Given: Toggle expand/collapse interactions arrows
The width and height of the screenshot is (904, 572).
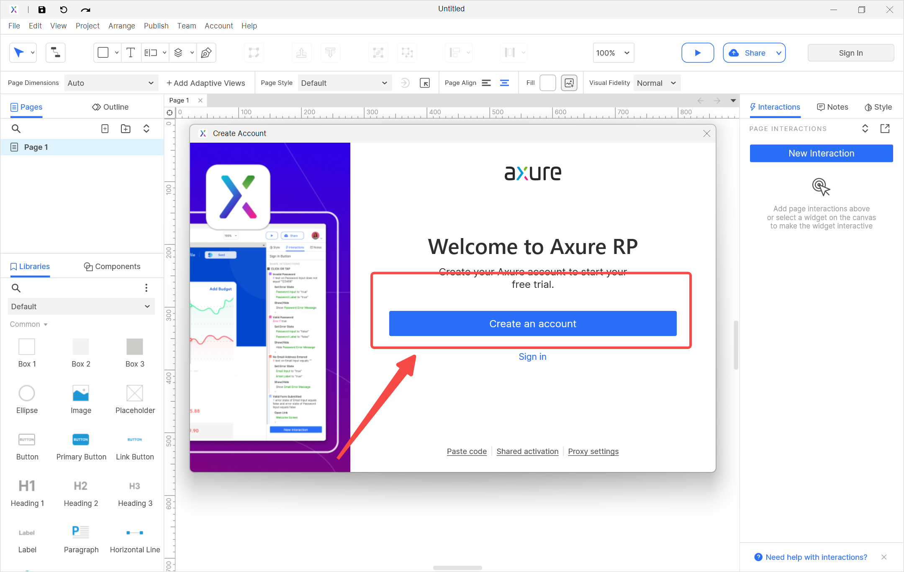Looking at the screenshot, I should coord(865,128).
